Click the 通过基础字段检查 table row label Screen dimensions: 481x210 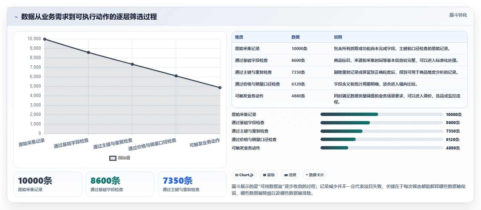pyautogui.click(x=251, y=61)
